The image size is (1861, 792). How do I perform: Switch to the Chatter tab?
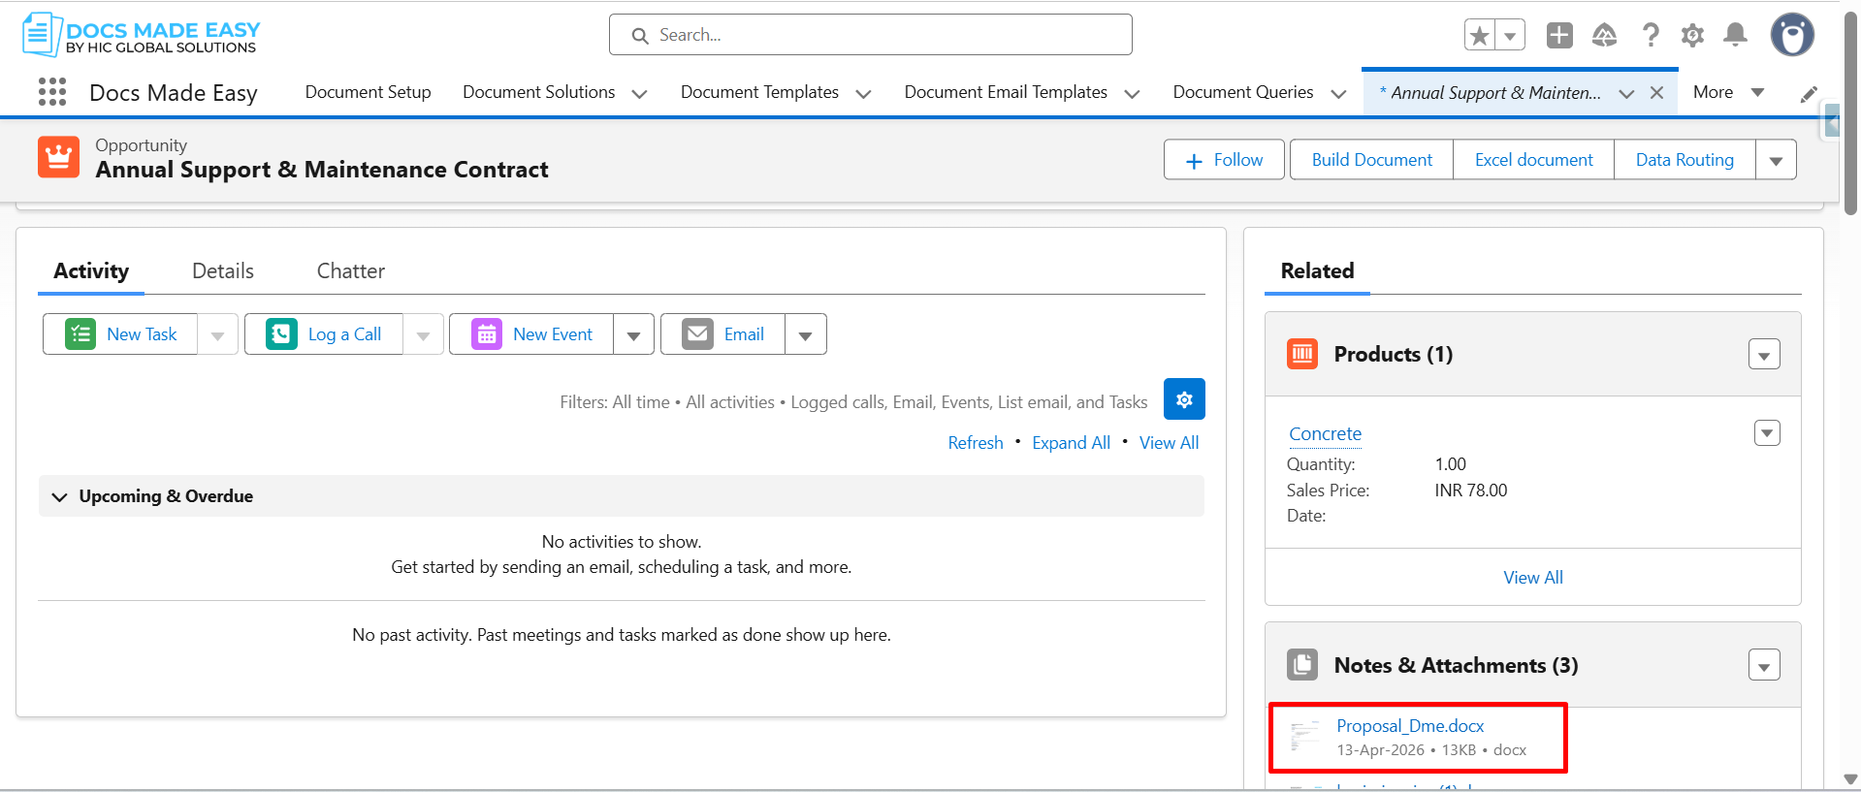351,271
